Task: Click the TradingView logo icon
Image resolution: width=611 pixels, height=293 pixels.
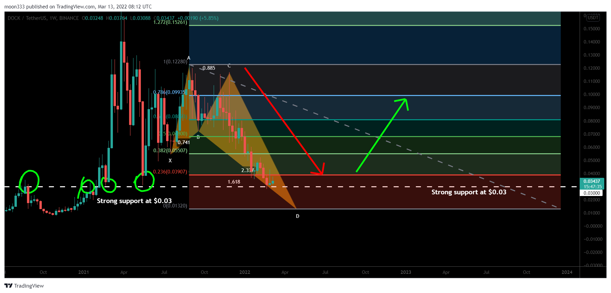Action: pos(8,286)
